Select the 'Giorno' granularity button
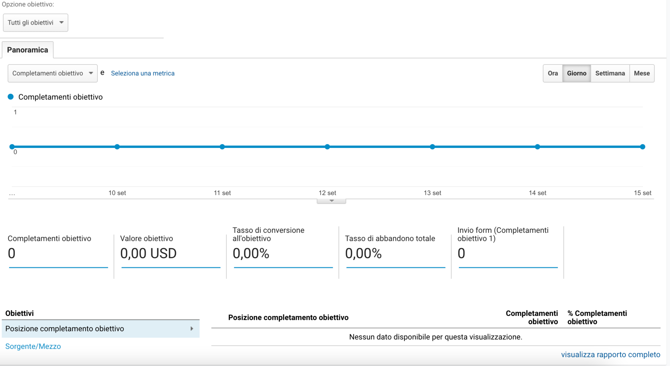Screen dimensions: 670x366 coord(577,73)
